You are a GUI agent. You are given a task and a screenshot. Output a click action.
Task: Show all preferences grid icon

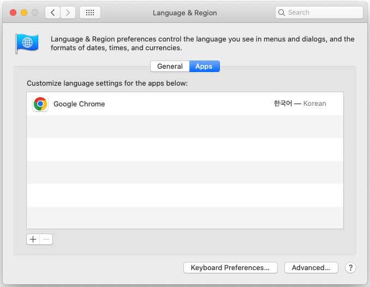tap(90, 13)
